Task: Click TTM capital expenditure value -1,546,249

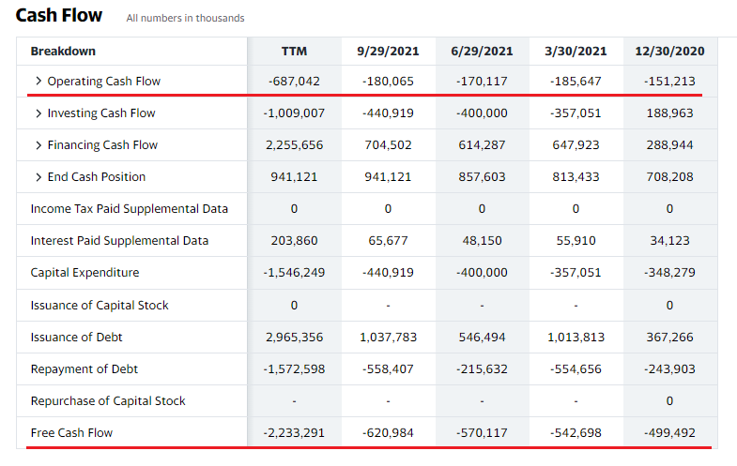Action: [294, 273]
